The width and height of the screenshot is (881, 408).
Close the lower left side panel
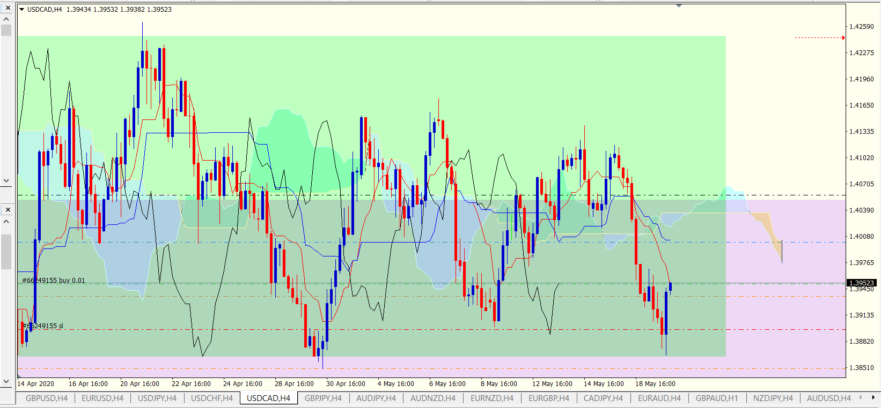click(x=8, y=209)
